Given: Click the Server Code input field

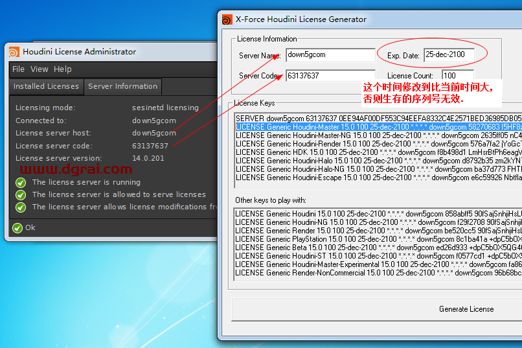Looking at the screenshot, I should coord(330,76).
